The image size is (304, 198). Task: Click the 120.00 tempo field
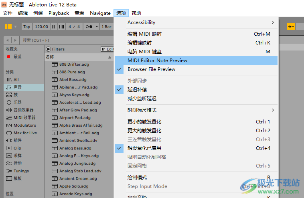point(41,26)
